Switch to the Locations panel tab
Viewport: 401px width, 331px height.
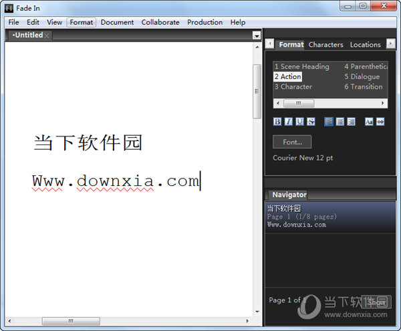click(x=365, y=45)
